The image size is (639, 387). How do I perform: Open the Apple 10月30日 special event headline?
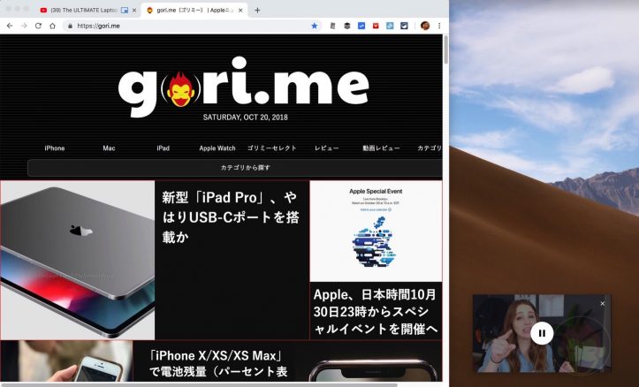click(x=375, y=311)
